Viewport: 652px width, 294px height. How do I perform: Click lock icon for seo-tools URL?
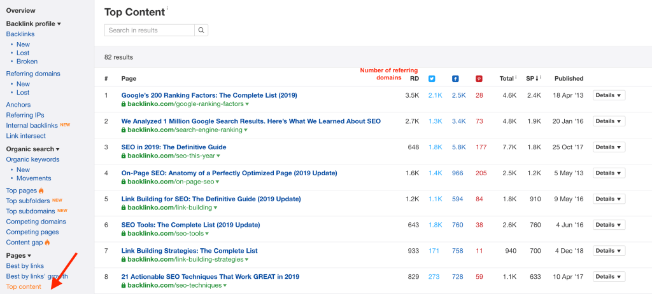pos(124,234)
